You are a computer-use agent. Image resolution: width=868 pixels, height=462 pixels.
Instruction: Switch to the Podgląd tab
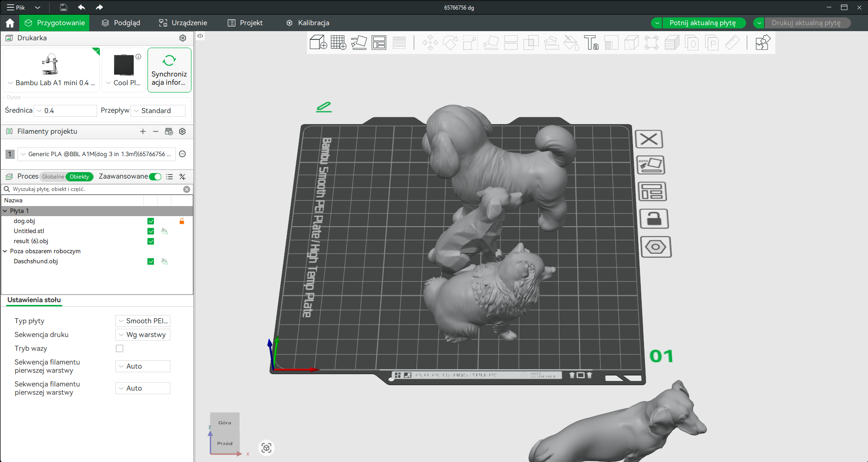pyautogui.click(x=121, y=23)
